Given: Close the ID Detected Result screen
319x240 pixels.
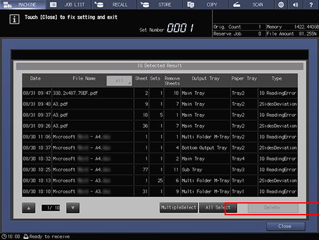Looking at the screenshot, I should tap(286, 226).
